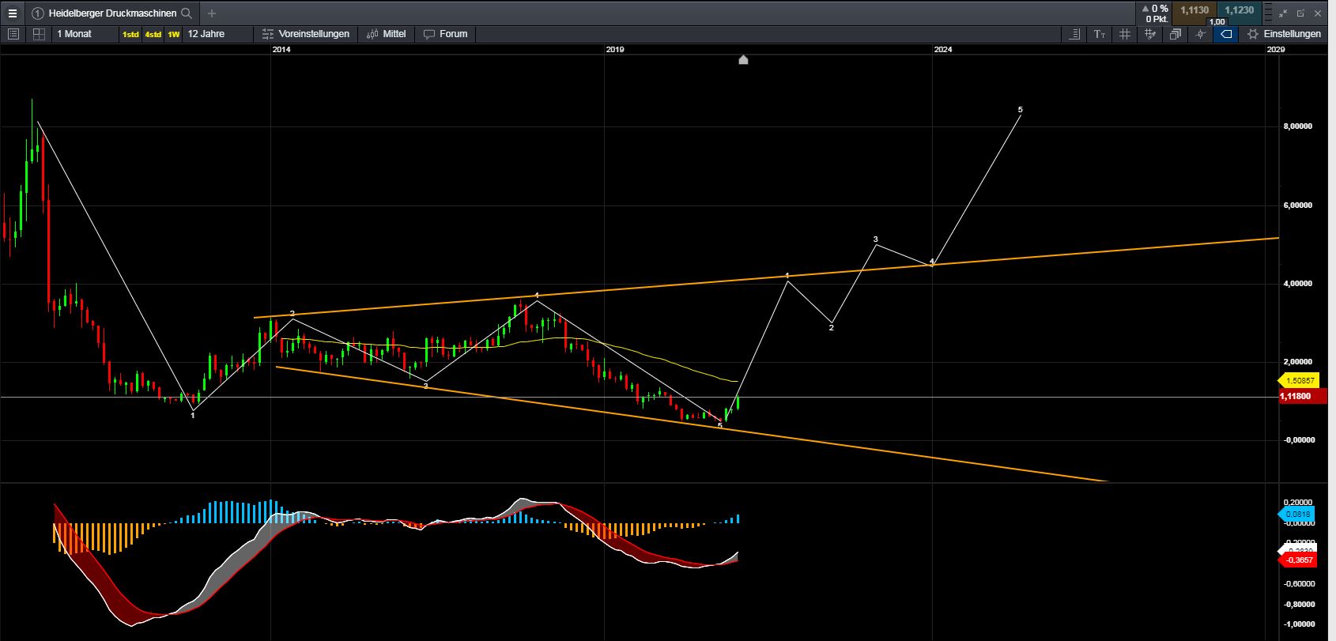
Task: Open the 12 Jahre time range dropdown
Action: (206, 34)
